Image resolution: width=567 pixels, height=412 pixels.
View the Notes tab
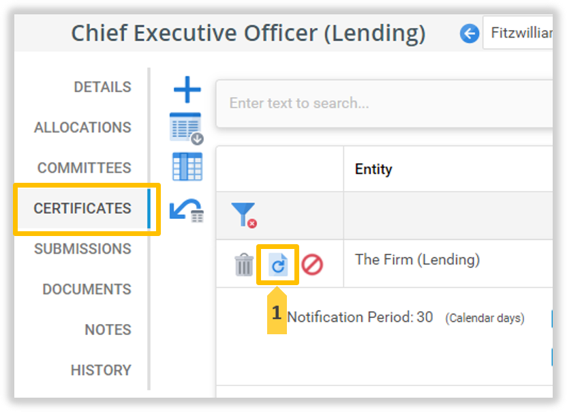[108, 329]
